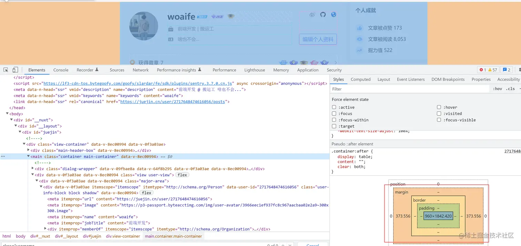Open the canonical juejin.cn posts link
Viewport: 521px width, 246px height.
(172, 102)
